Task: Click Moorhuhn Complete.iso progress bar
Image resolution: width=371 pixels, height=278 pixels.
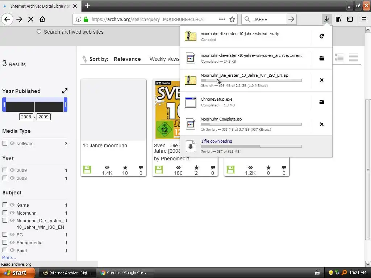Action: point(251,124)
